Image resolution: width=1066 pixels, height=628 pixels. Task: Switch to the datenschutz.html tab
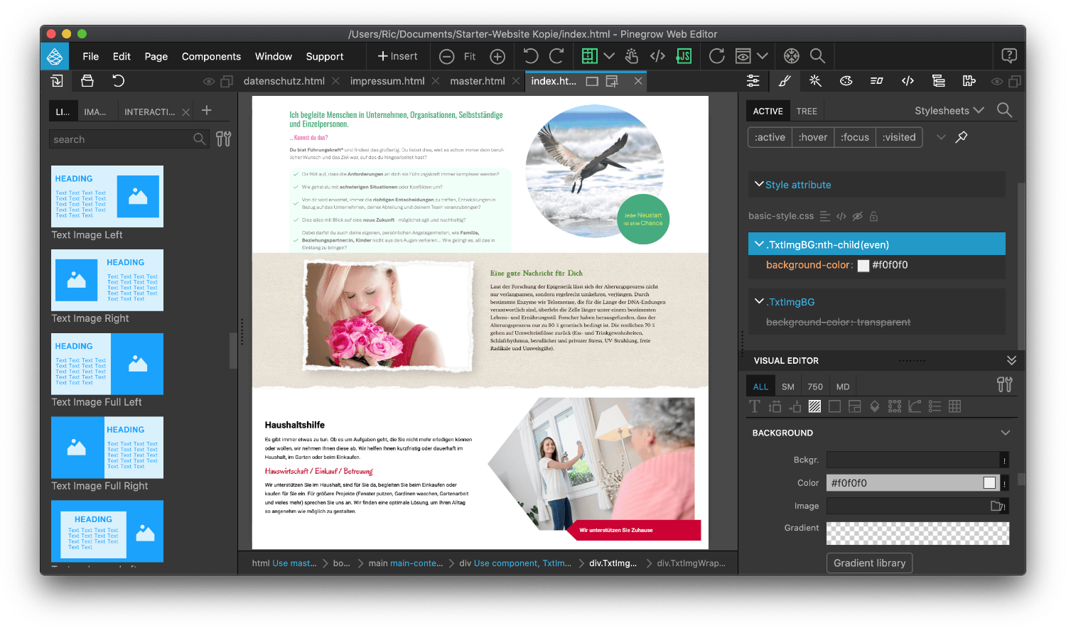point(284,81)
